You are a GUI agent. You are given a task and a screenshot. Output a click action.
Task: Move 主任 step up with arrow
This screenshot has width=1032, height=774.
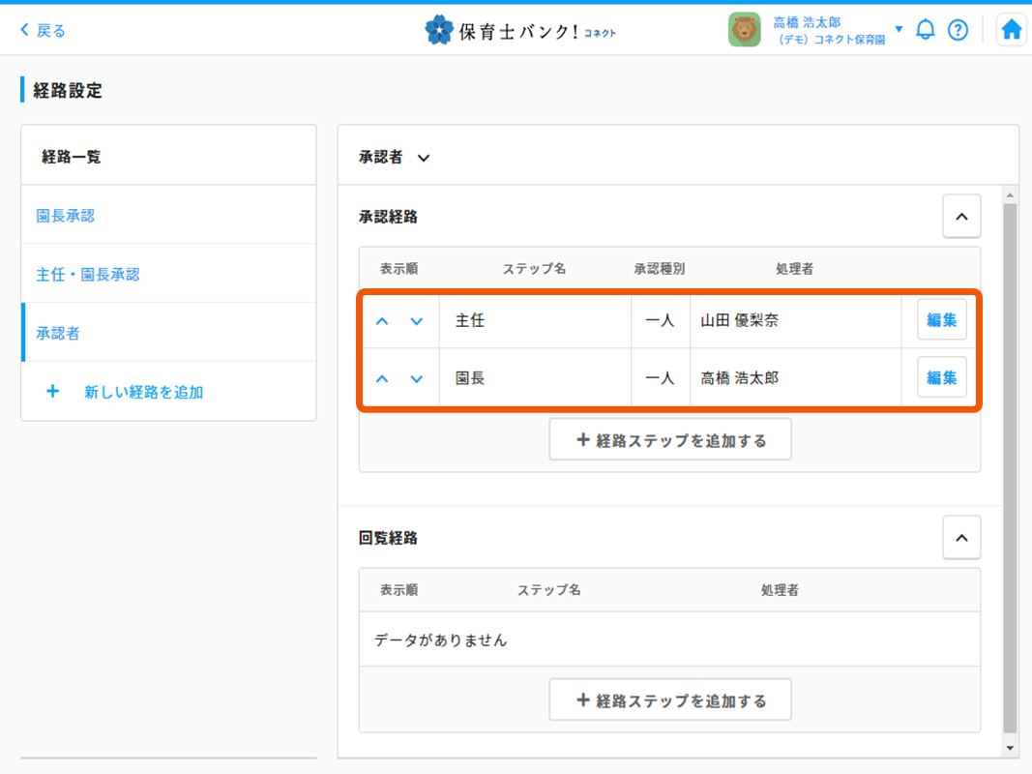[x=382, y=321]
